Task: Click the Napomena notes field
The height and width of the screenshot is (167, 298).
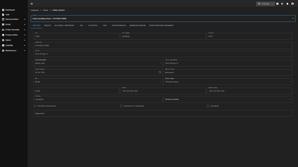Action: 163,113
